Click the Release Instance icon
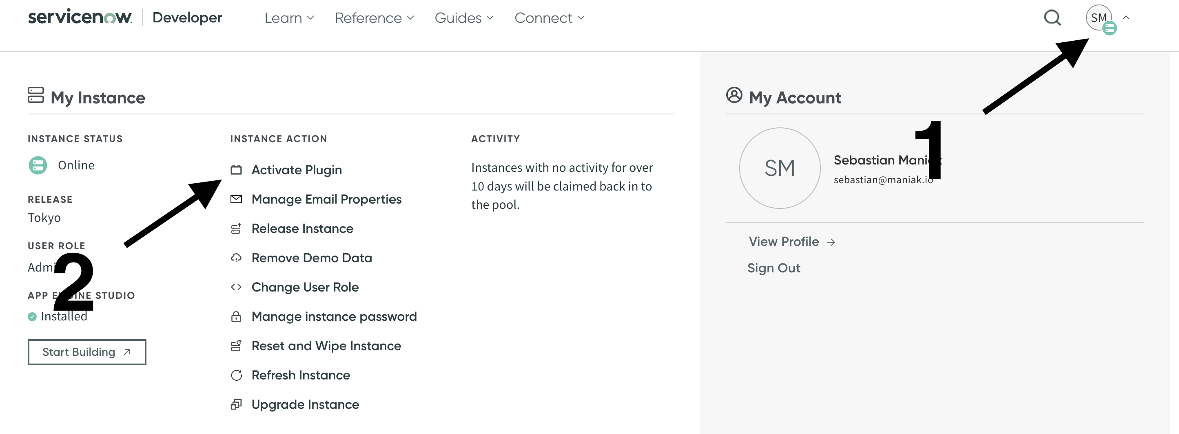 tap(236, 228)
